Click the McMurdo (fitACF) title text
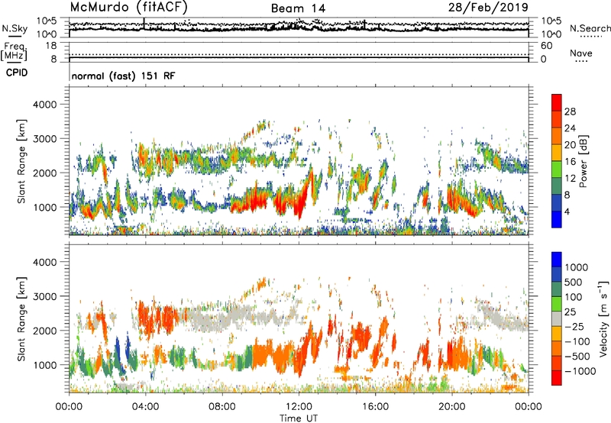This screenshot has width=611, height=423. pyautogui.click(x=128, y=7)
